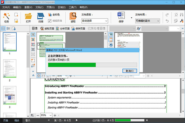
Task: Click 保存页面 save page button
Action: pos(78,29)
